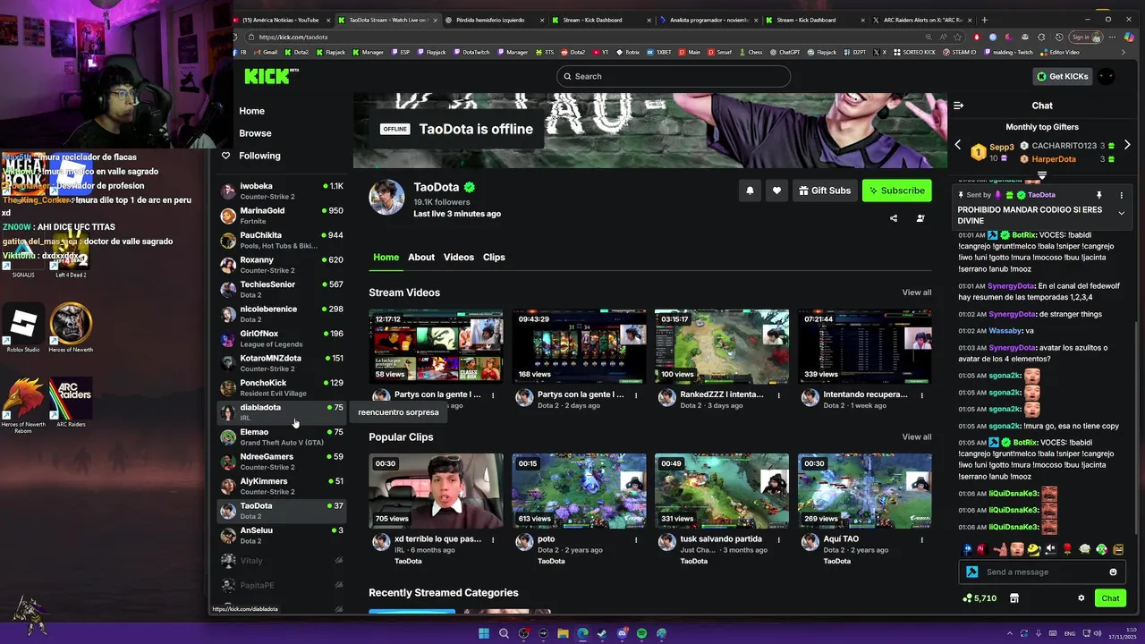The image size is (1145, 644).
Task: Switch to the Videos tab
Action: (459, 258)
